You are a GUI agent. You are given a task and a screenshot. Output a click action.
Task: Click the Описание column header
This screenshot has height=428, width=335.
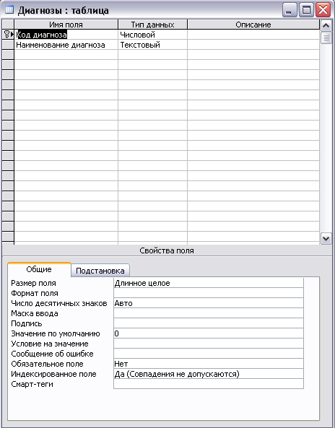click(253, 25)
